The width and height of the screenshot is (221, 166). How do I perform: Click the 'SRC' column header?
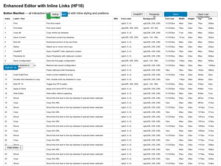click(x=116, y=18)
